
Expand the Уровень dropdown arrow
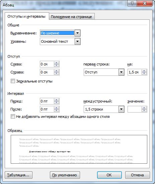(78, 41)
